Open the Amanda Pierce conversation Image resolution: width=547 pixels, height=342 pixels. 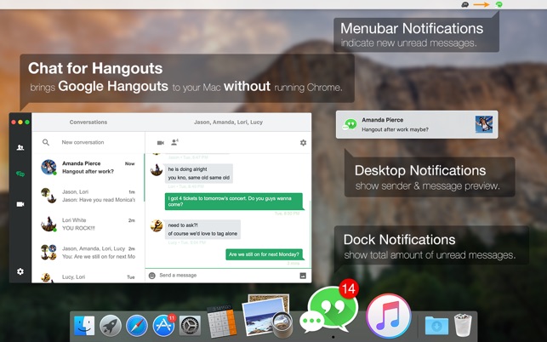point(88,168)
